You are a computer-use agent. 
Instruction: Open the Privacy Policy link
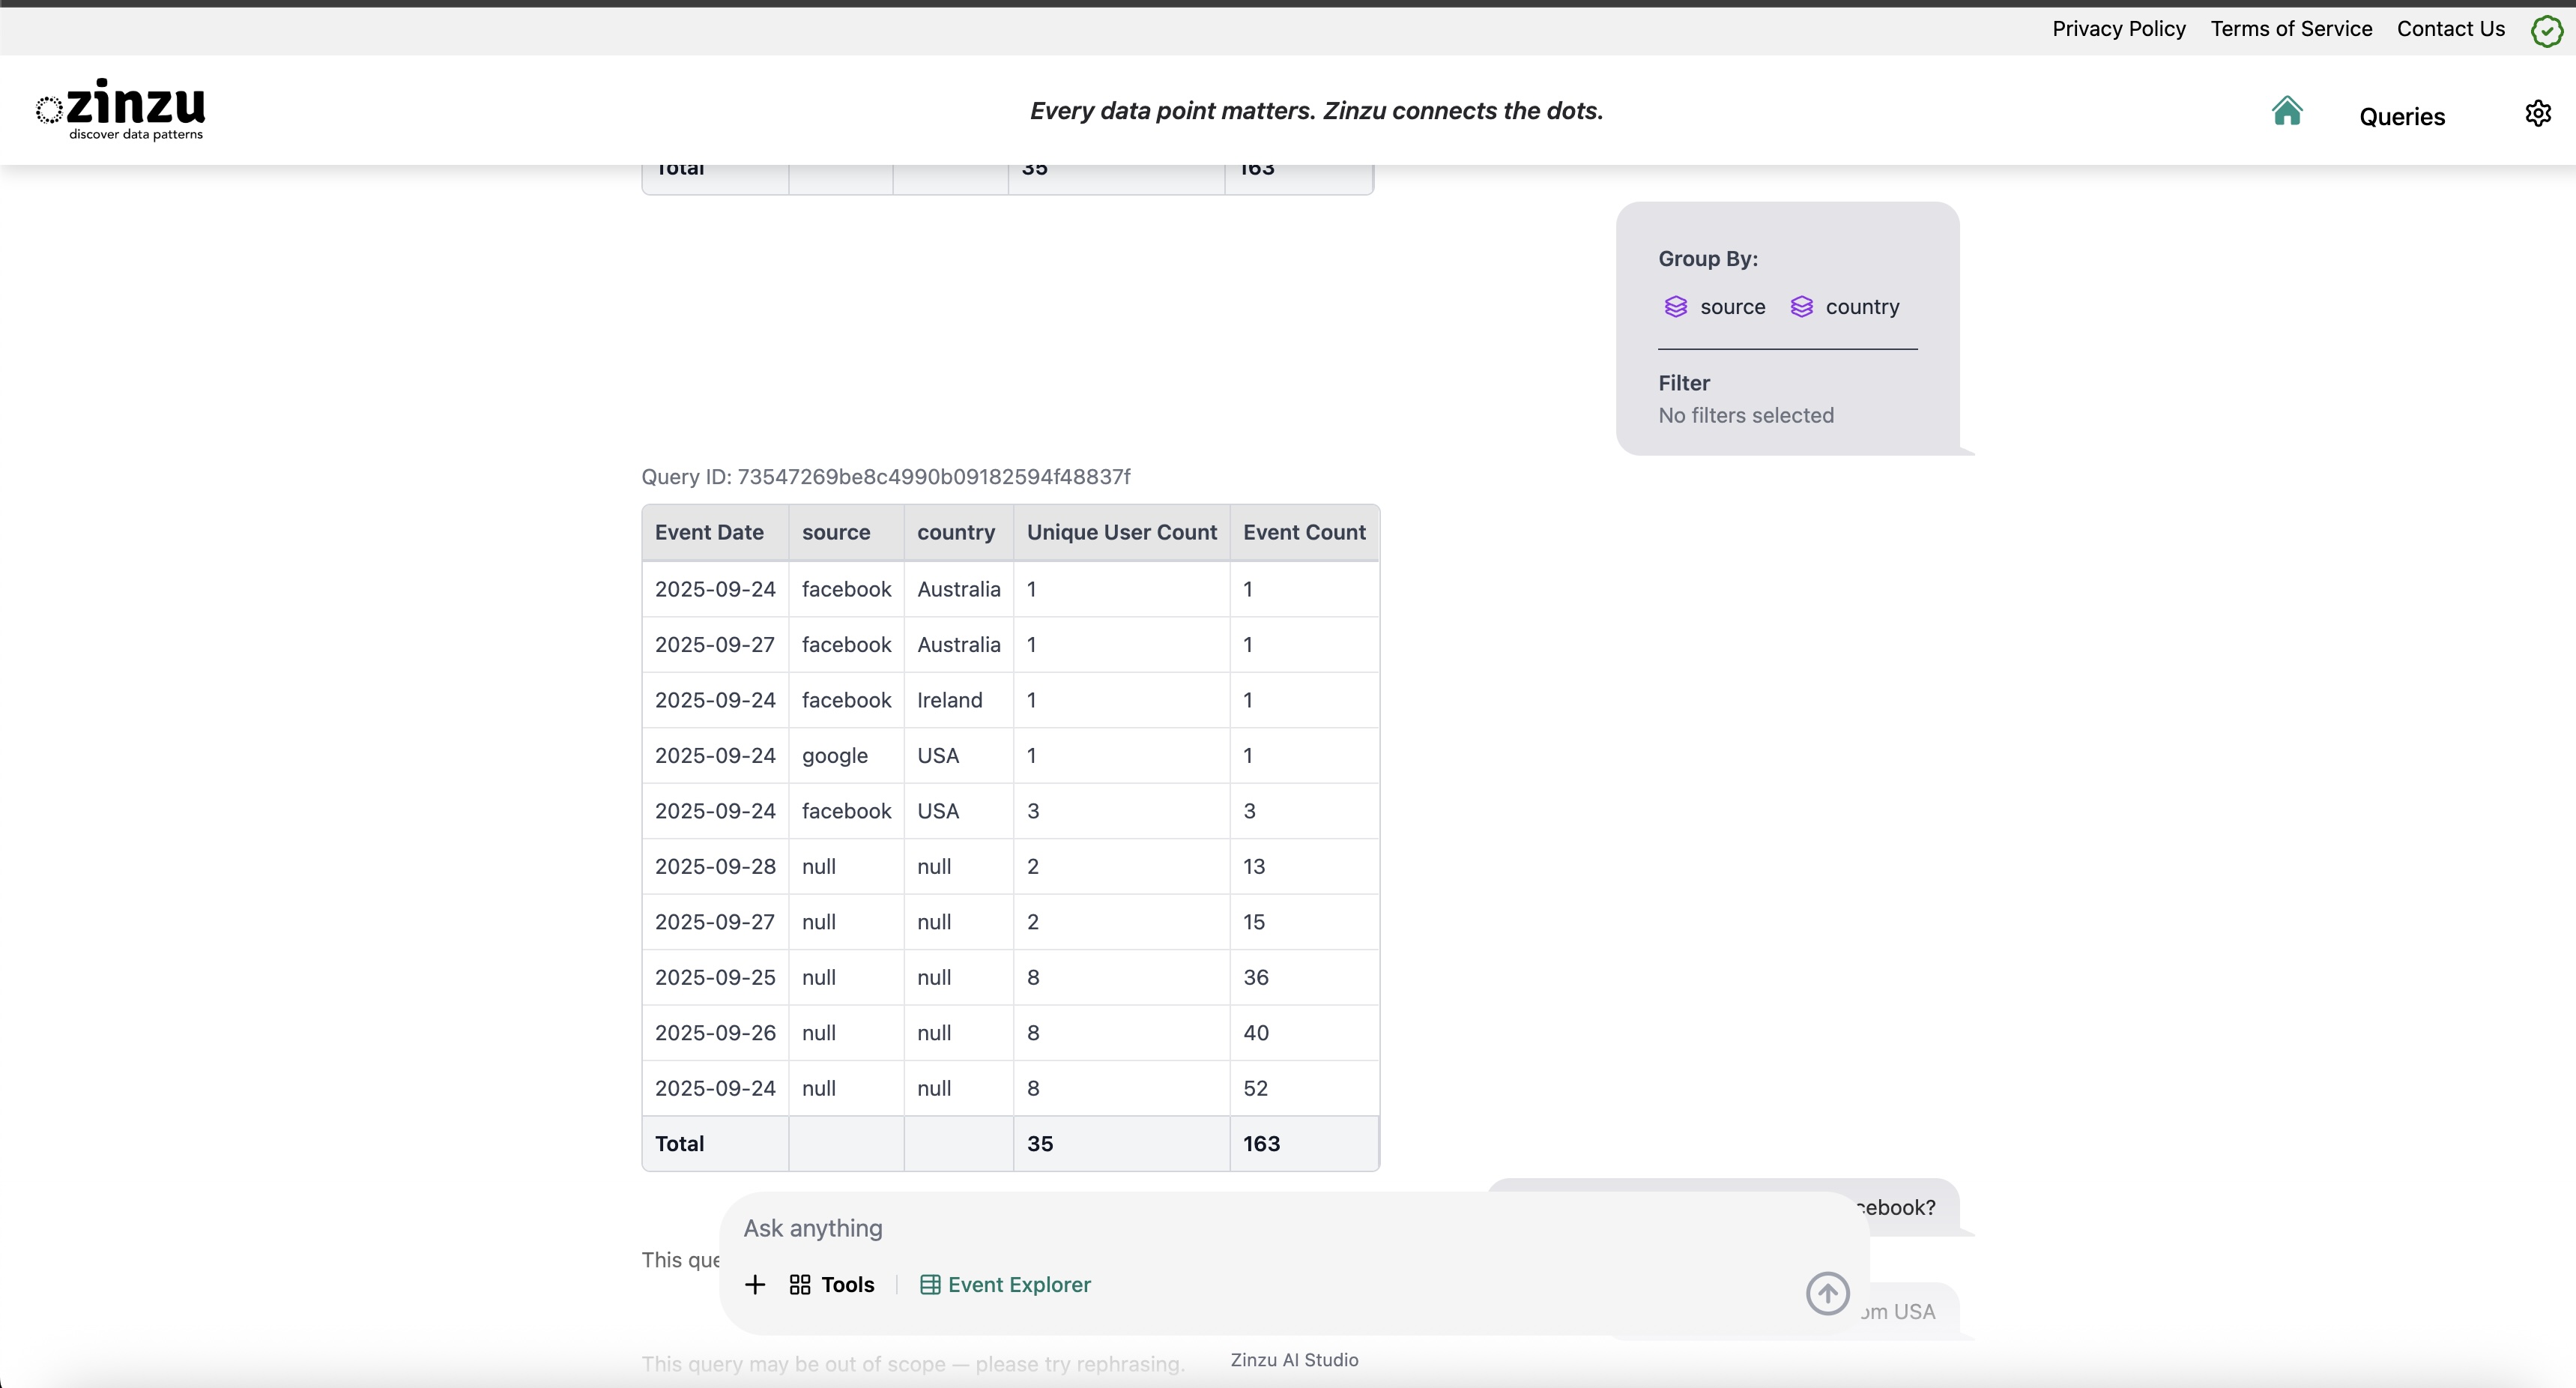click(x=2118, y=29)
